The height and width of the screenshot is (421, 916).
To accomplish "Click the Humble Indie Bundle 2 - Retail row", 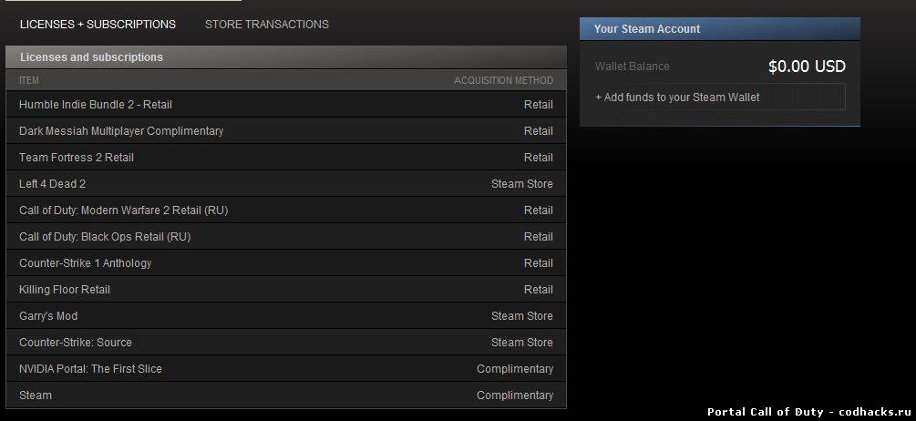I will (285, 105).
